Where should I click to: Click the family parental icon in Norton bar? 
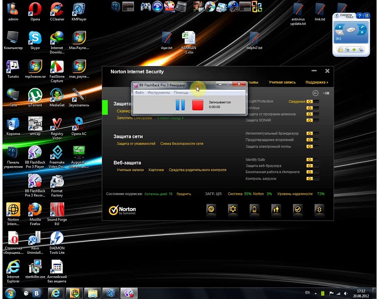[x=276, y=209]
